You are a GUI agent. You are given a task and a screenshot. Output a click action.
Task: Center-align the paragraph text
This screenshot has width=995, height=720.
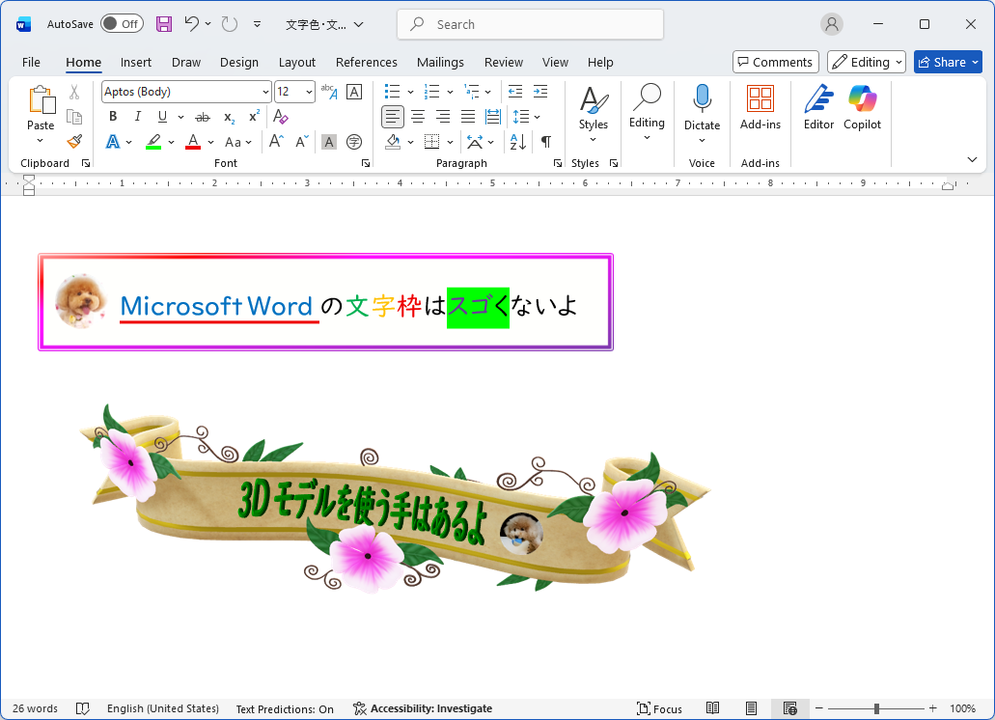click(418, 117)
